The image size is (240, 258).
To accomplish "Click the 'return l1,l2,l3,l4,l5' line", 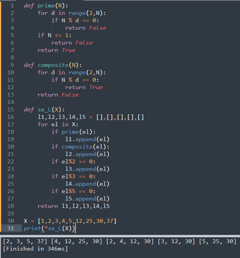I will pyautogui.click(x=73, y=206).
